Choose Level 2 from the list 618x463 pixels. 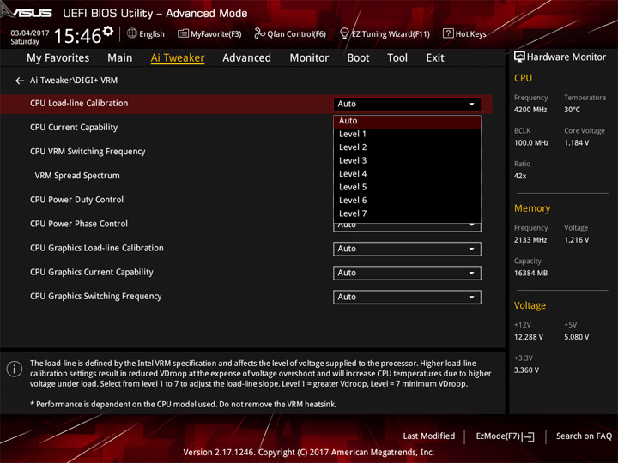(407, 147)
